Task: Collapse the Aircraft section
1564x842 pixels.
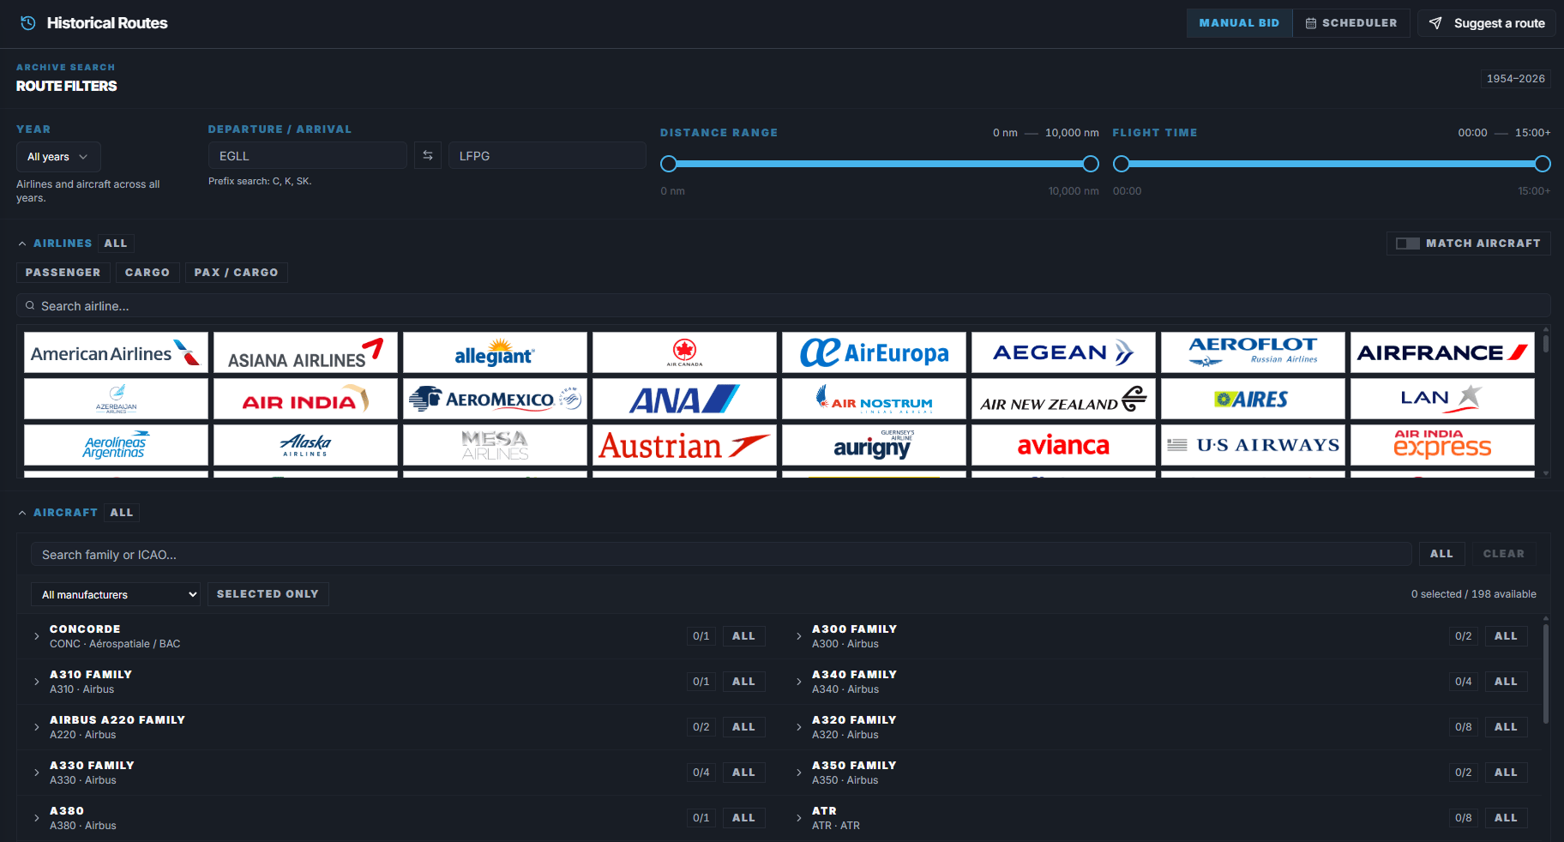Action: (22, 513)
